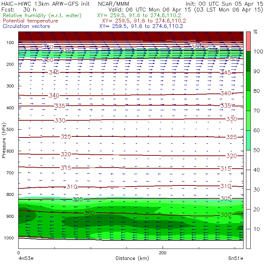The image size is (265, 265).
Task: Click 'Init: 00 UTC Sun 05 Apr 15'
Action: coord(224,4)
